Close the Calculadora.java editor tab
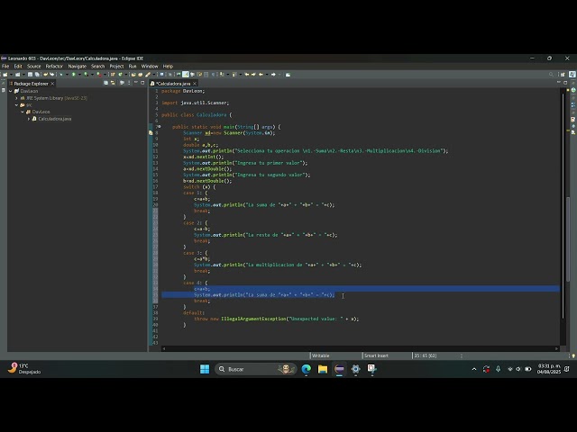The image size is (577, 432). click(195, 84)
